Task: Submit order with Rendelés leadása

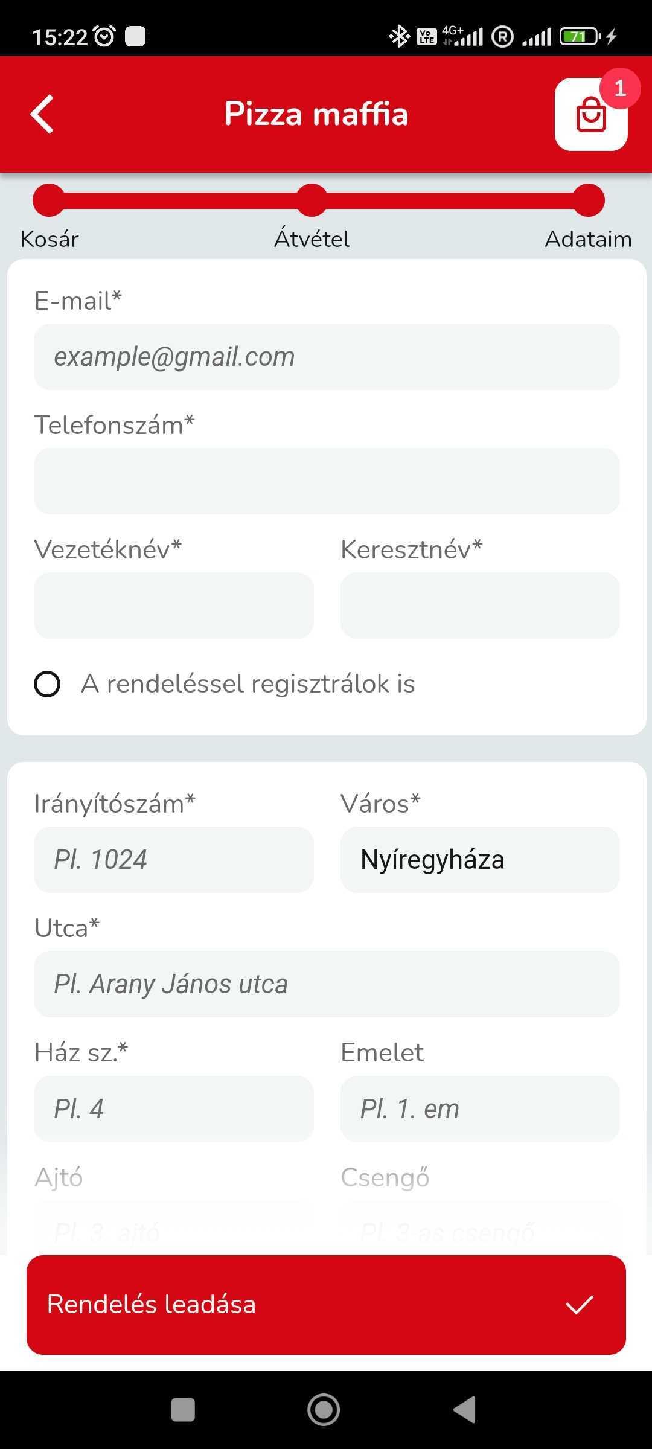Action: pos(326,1305)
